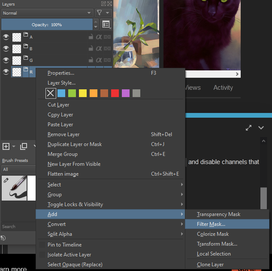The image size is (272, 271).
Task: Add a Colorize Mask
Action: tap(227, 234)
